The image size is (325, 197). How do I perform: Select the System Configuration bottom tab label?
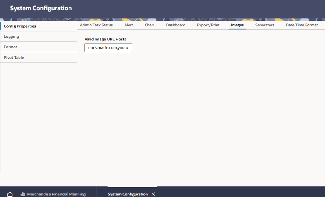128,194
